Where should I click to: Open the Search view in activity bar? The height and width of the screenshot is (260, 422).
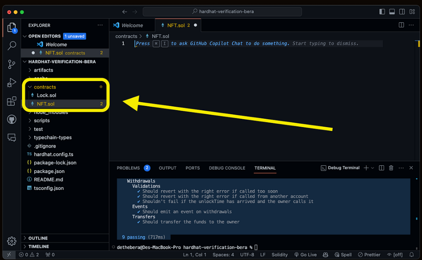pos(12,46)
